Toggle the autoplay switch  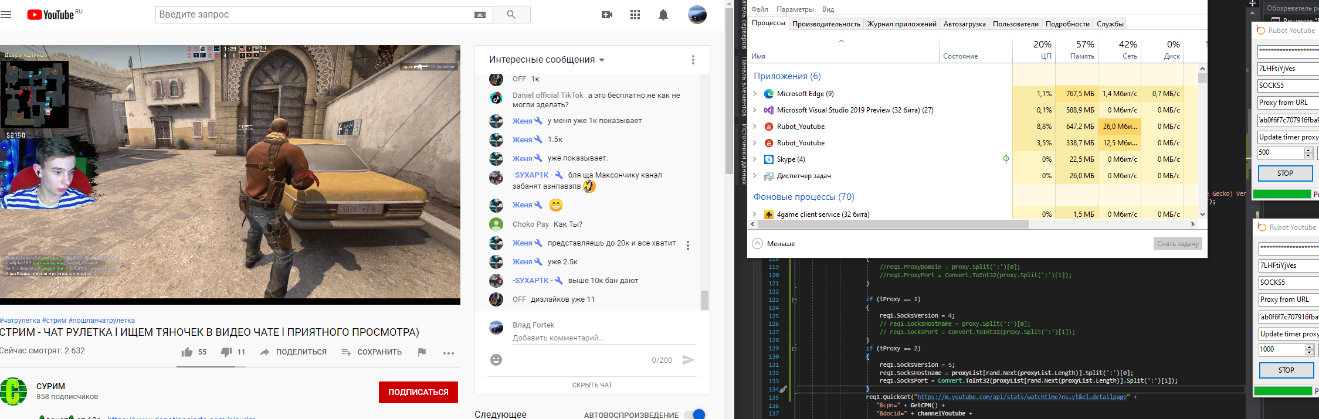695,414
